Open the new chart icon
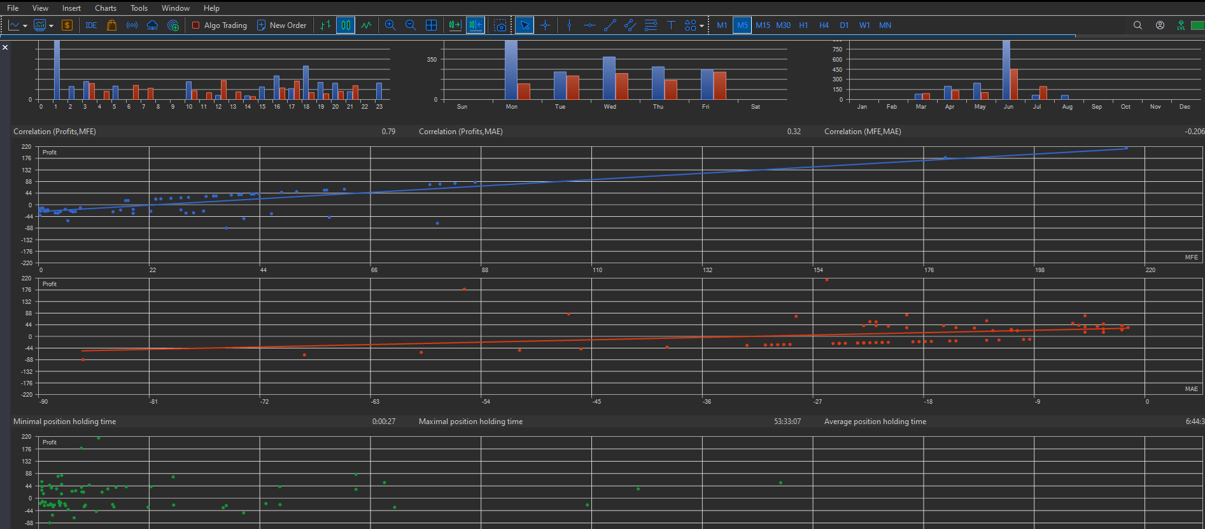The height and width of the screenshot is (529, 1205). (14, 25)
